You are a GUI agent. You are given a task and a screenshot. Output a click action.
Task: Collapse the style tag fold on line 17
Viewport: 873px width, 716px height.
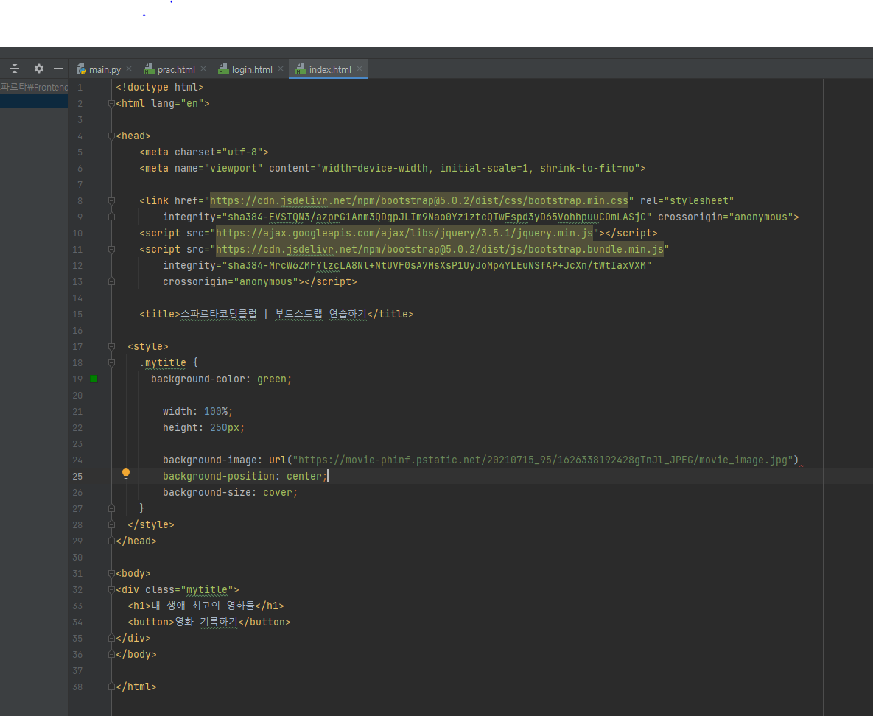111,347
